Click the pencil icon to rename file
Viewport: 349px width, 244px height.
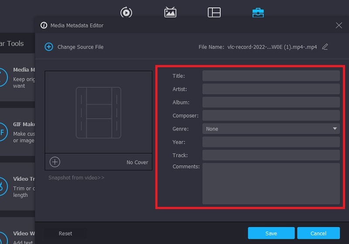pos(325,47)
